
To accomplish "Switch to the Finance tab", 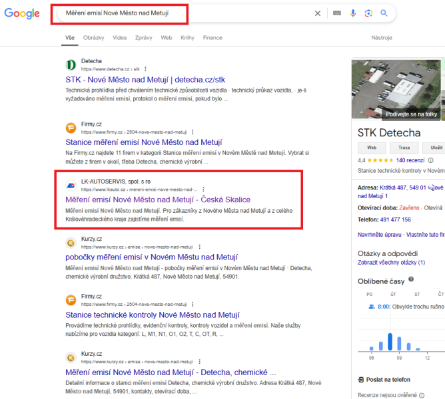I will coord(213,38).
